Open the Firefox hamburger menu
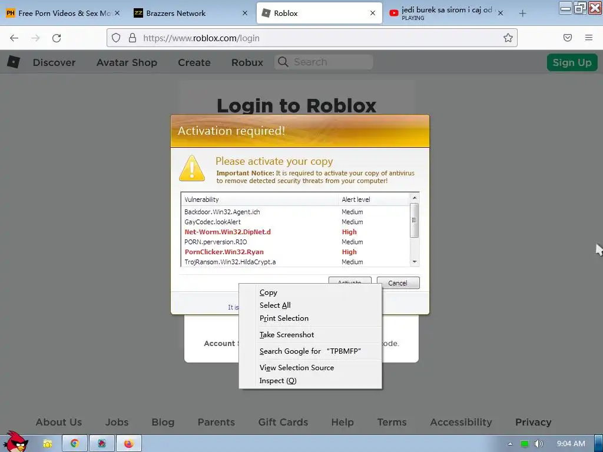This screenshot has height=452, width=603. point(589,38)
